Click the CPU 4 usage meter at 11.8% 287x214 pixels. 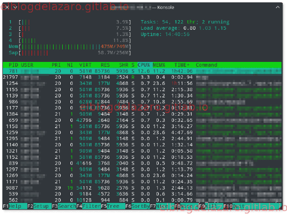coord(75,41)
